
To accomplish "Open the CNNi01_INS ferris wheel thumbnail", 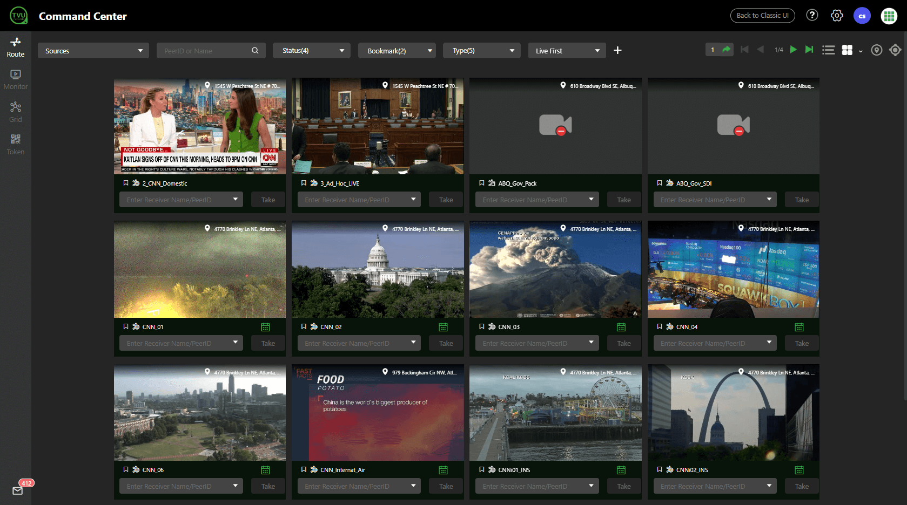I will click(555, 412).
